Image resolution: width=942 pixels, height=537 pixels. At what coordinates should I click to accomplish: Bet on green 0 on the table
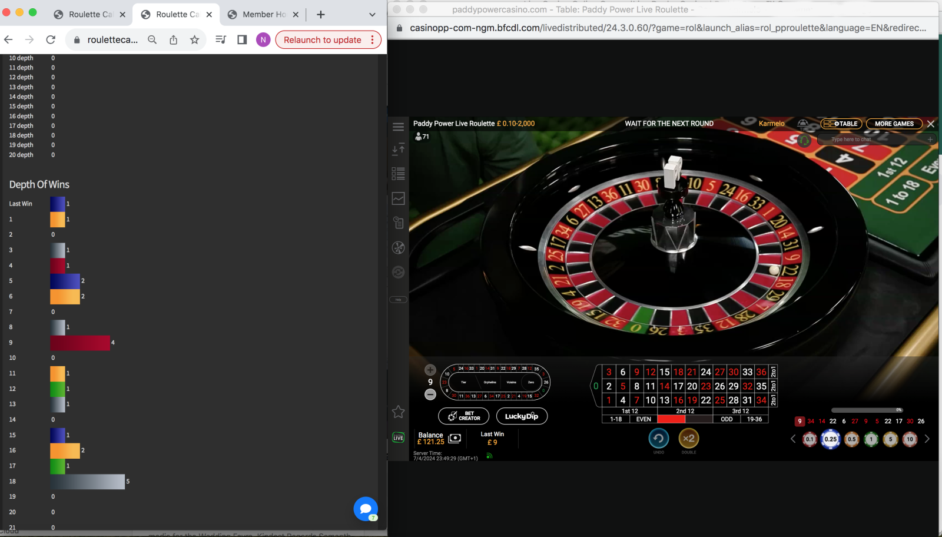tap(596, 386)
